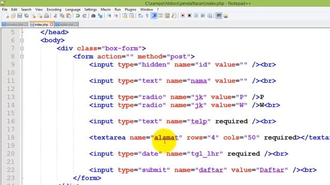
Task: Open Find dialog with binoculars icon
Action: pyautogui.click(x=93, y=16)
